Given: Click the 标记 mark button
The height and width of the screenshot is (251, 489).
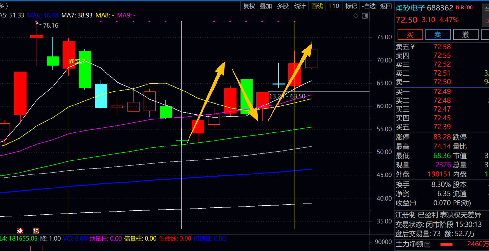Looking at the screenshot, I should click(351, 6).
